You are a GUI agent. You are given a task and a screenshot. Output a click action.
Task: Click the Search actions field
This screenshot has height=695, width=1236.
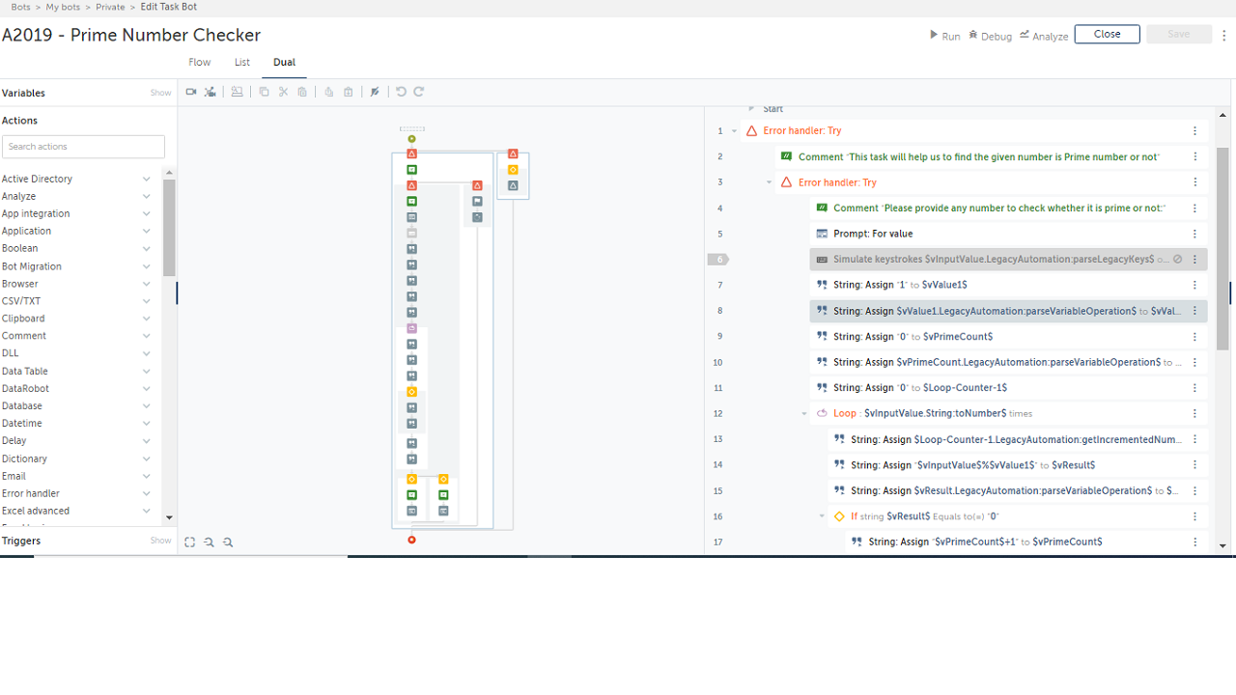[x=83, y=147]
